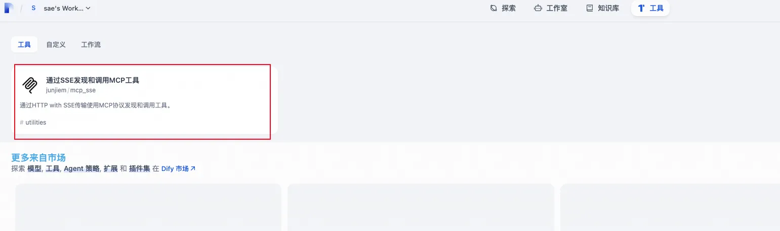Click the Dify logo in header
The width and height of the screenshot is (780, 231).
point(9,8)
